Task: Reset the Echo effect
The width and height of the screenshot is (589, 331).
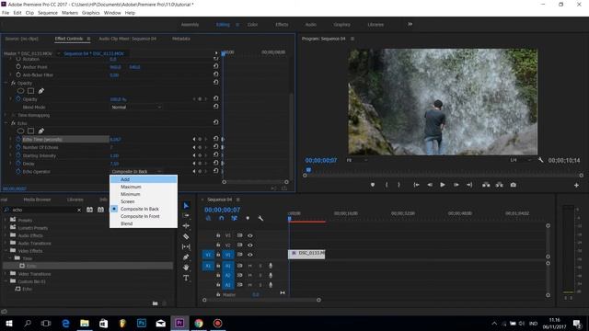Action: coord(215,122)
